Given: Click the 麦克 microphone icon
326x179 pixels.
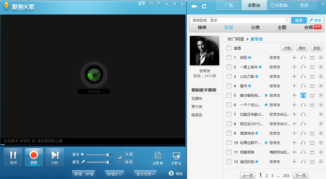Looking at the screenshot, I should click(83, 162).
